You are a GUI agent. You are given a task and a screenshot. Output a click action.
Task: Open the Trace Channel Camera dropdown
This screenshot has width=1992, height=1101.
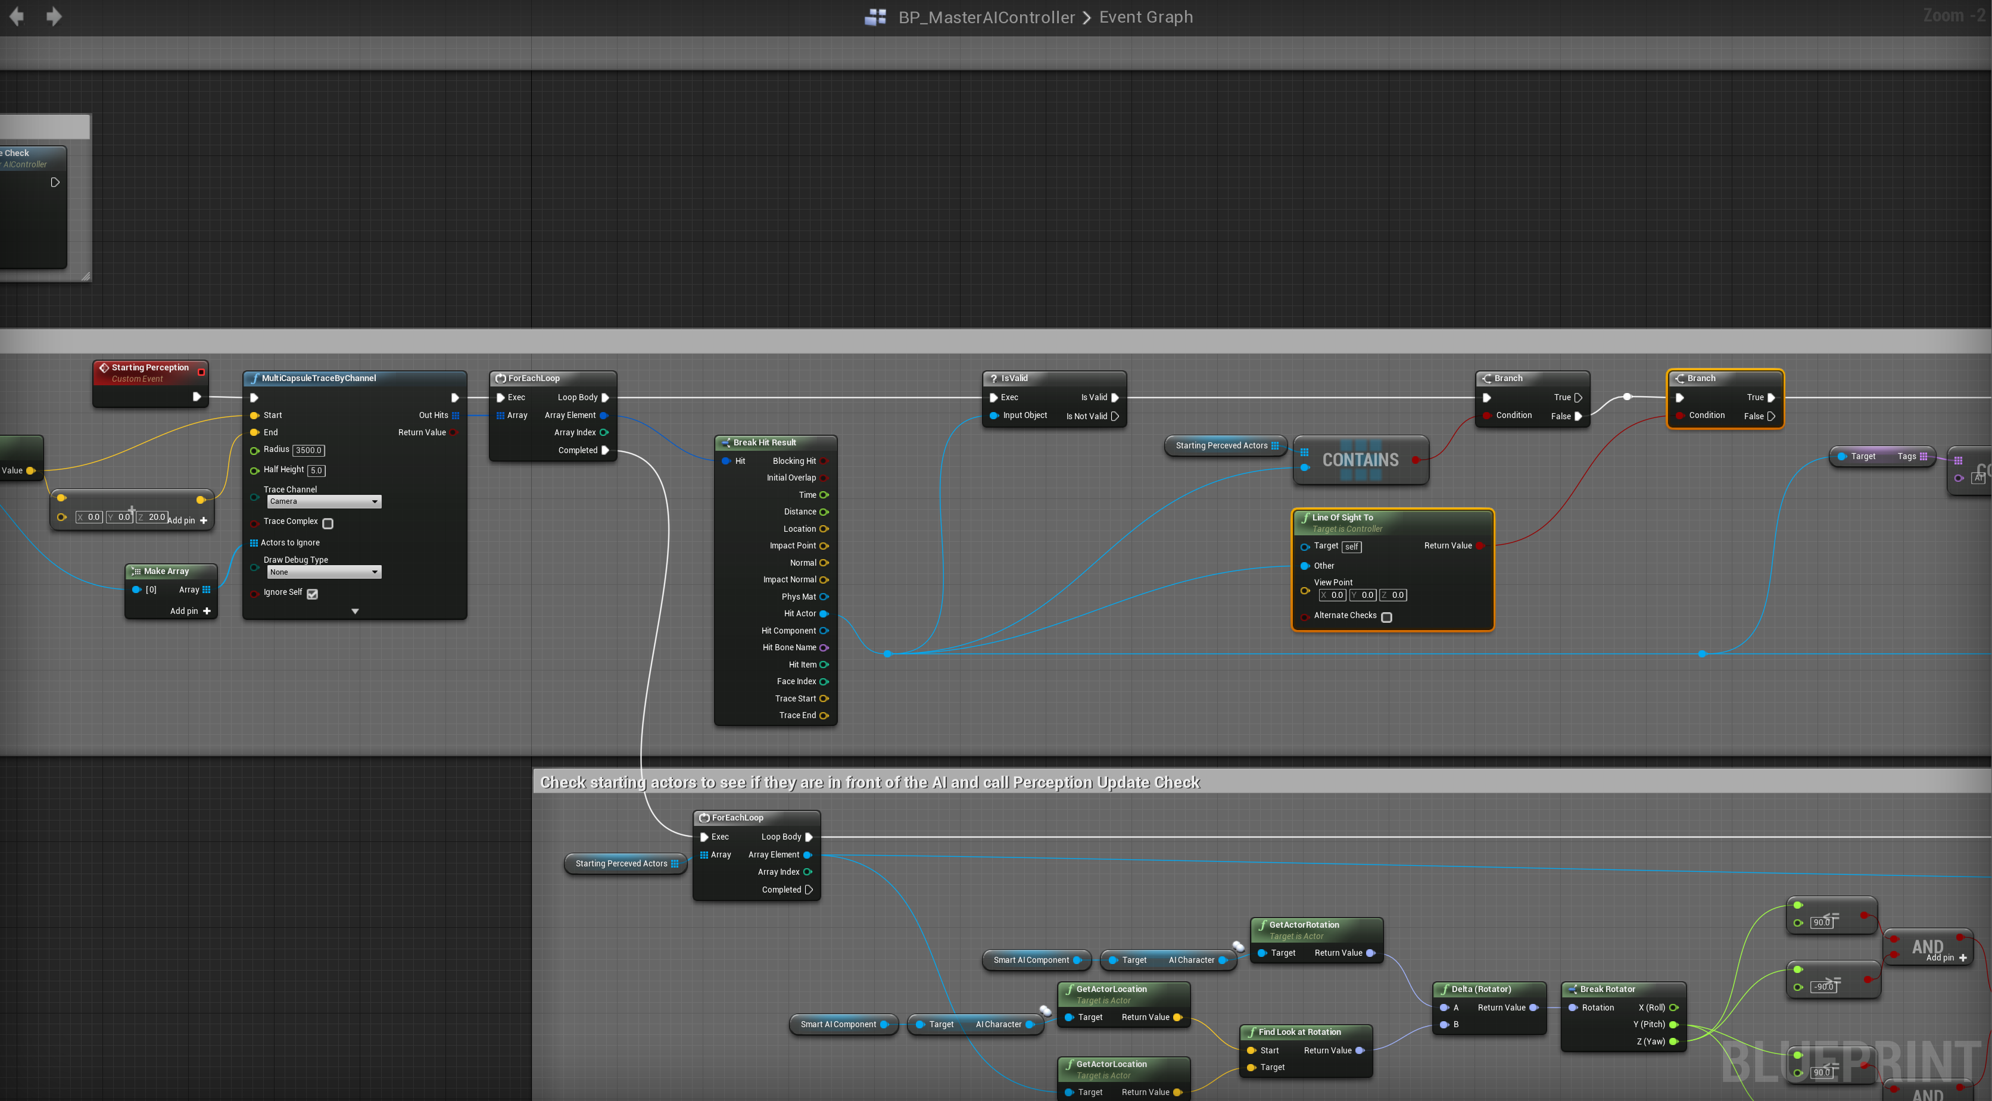324,502
